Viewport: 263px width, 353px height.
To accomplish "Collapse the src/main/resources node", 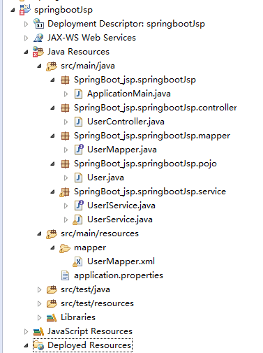I will click(x=39, y=233).
